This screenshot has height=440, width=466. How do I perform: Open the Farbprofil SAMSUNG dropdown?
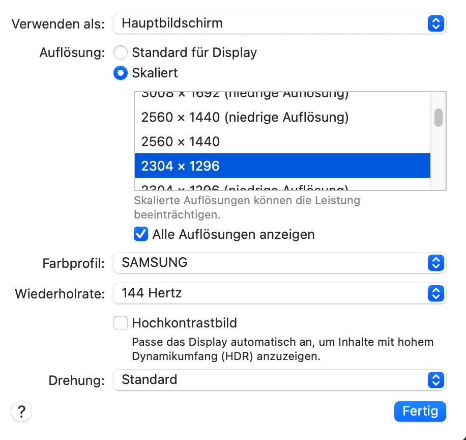coord(279,263)
